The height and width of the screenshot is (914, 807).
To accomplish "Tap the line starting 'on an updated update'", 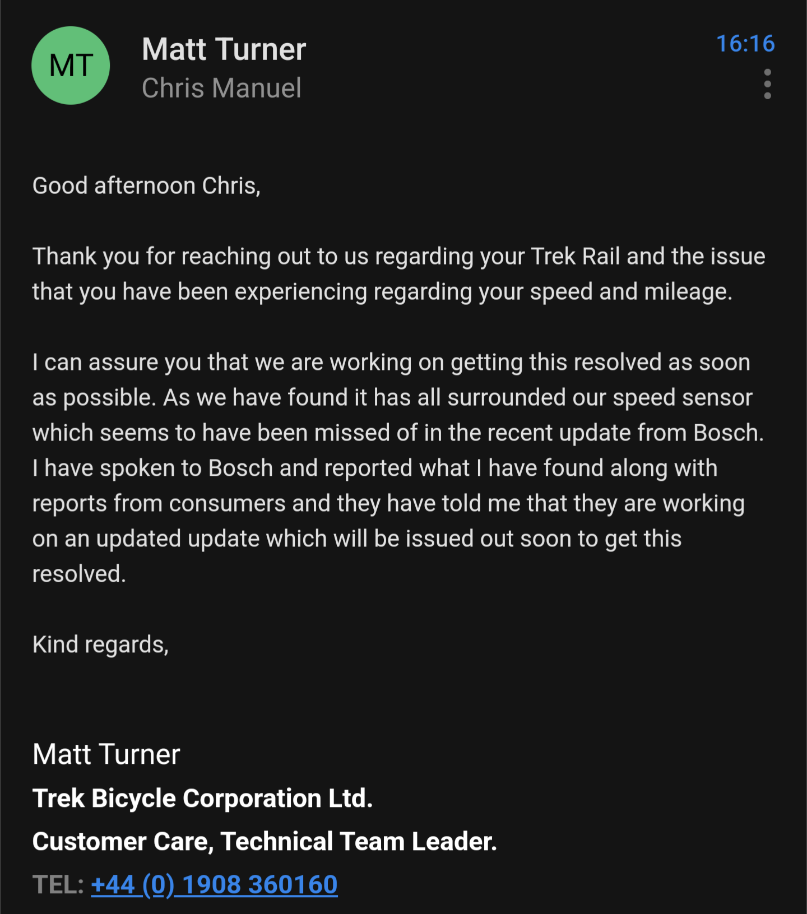I will pos(357,539).
